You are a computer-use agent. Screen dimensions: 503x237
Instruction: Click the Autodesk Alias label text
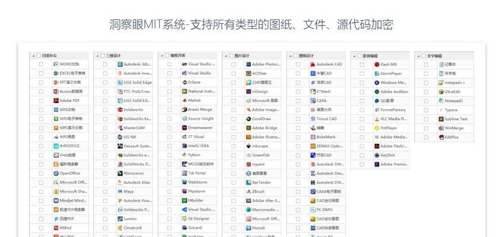click(137, 182)
